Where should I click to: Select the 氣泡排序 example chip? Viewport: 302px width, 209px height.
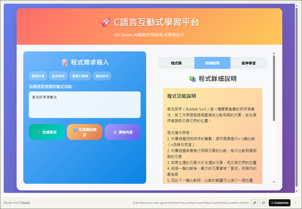[58, 76]
